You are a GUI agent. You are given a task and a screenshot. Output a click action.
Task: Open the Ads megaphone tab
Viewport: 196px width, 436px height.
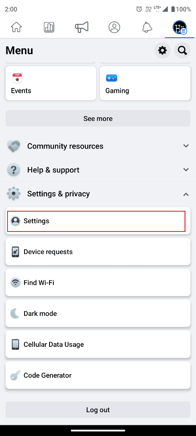82,27
